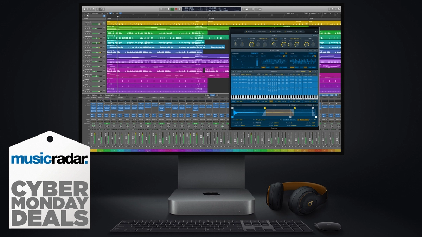Select the String Quartet track header
The height and width of the screenshot is (237, 422).
[x=93, y=70]
